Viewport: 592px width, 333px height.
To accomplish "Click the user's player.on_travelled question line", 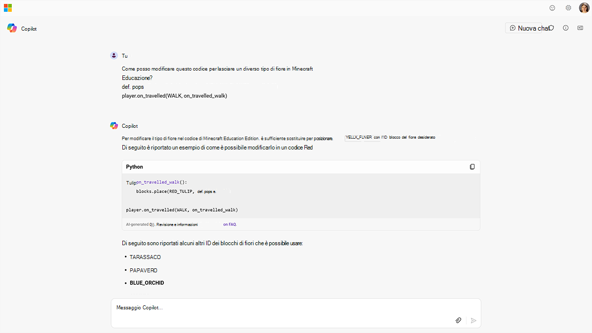I will [174, 96].
